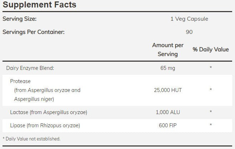Click the Amount per Serving column header
This screenshot has width=235, height=149.
pos(167,50)
